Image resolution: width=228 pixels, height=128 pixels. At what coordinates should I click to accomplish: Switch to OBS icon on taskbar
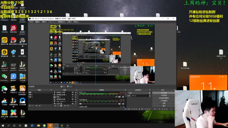pos(56,126)
